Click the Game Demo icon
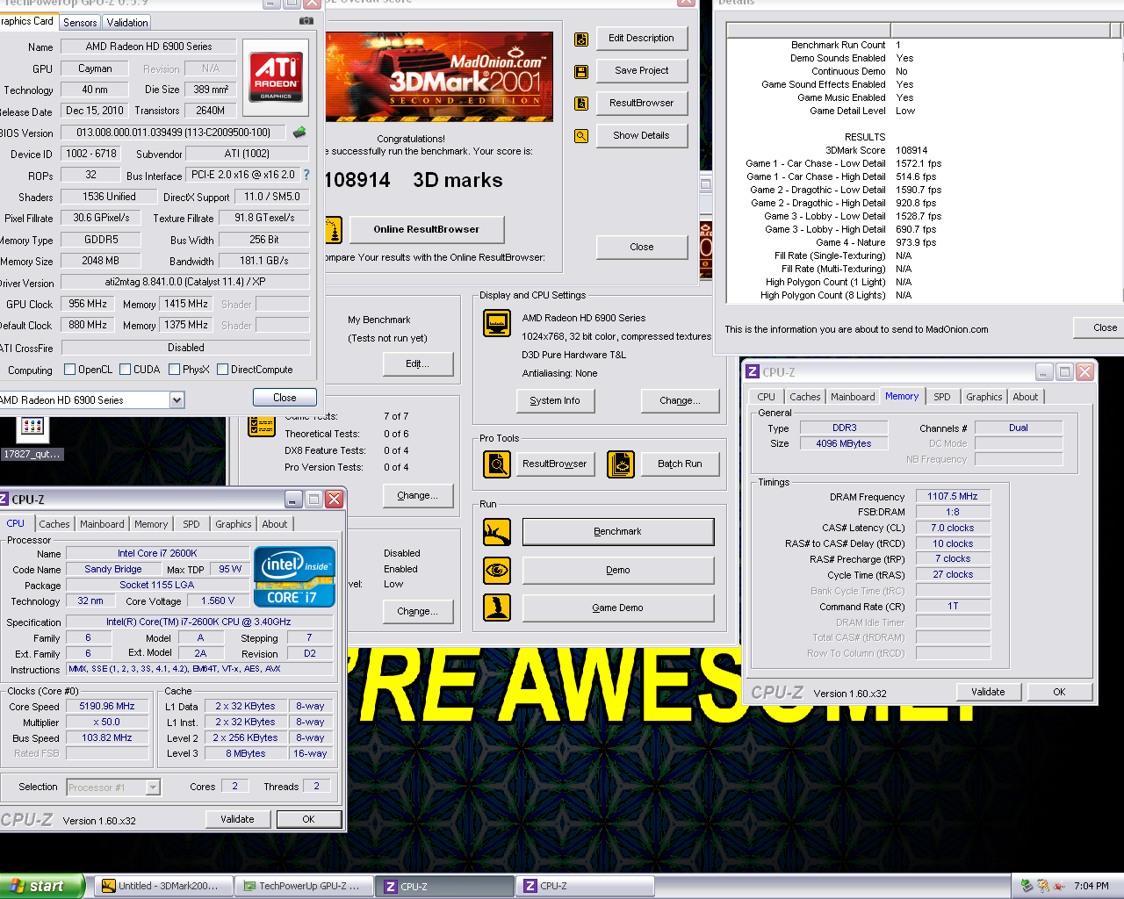The width and height of the screenshot is (1124, 899). coord(497,608)
